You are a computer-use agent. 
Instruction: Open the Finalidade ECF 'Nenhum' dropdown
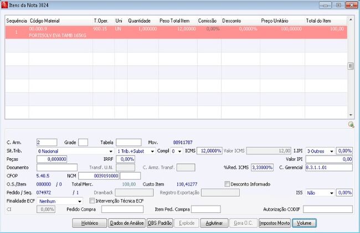coord(79,201)
